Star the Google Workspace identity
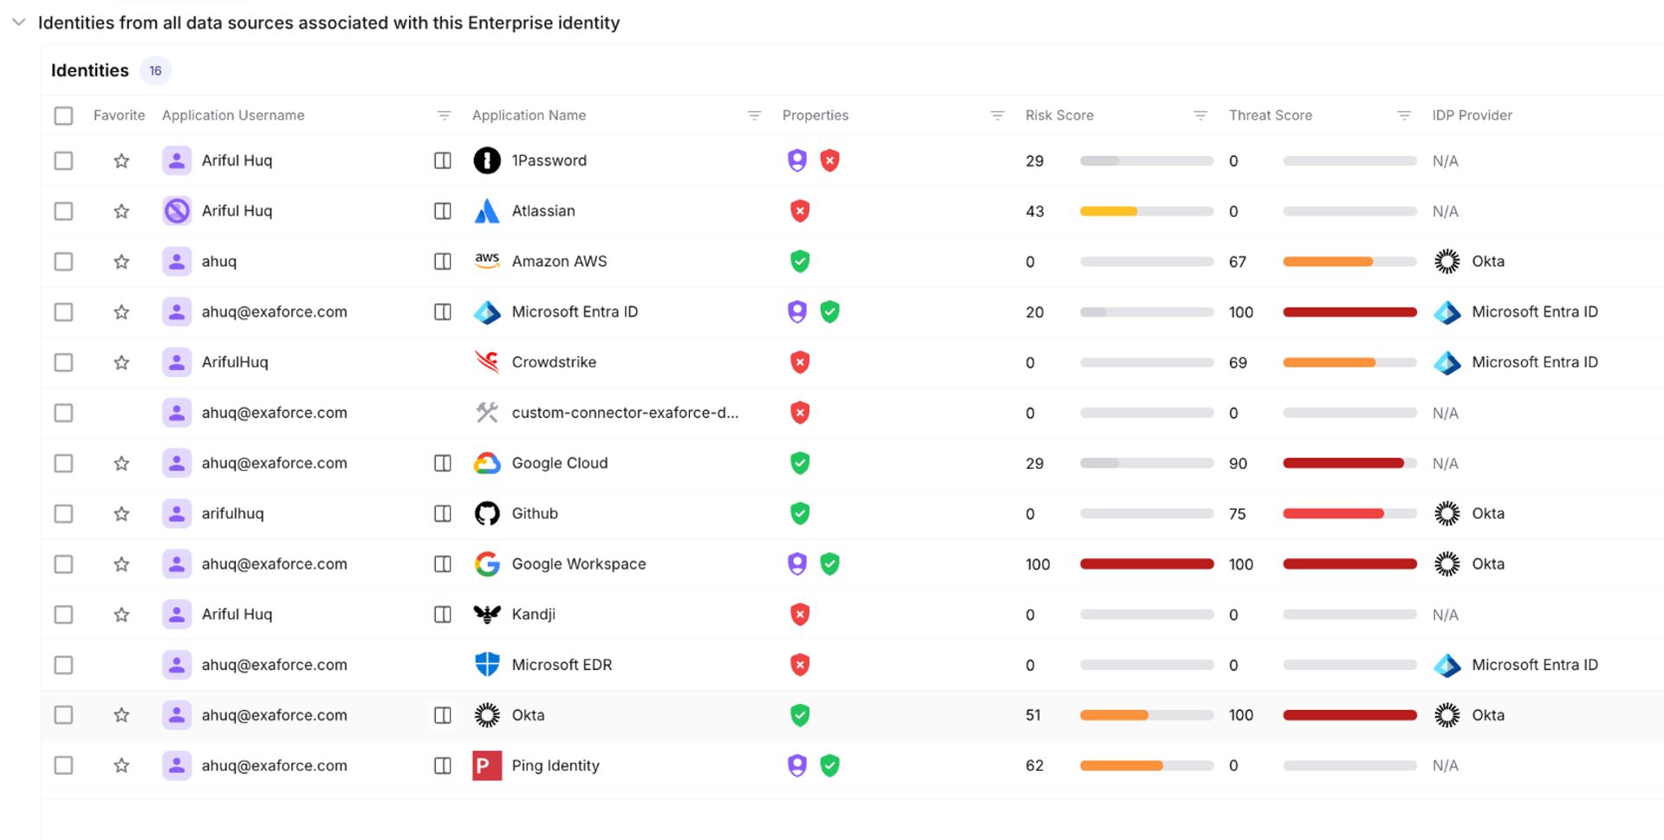Image resolution: width=1664 pixels, height=840 pixels. click(121, 563)
